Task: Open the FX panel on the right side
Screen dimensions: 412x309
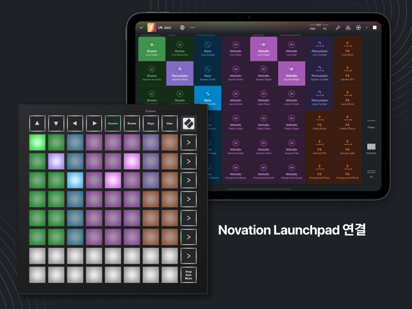Action: point(371,174)
